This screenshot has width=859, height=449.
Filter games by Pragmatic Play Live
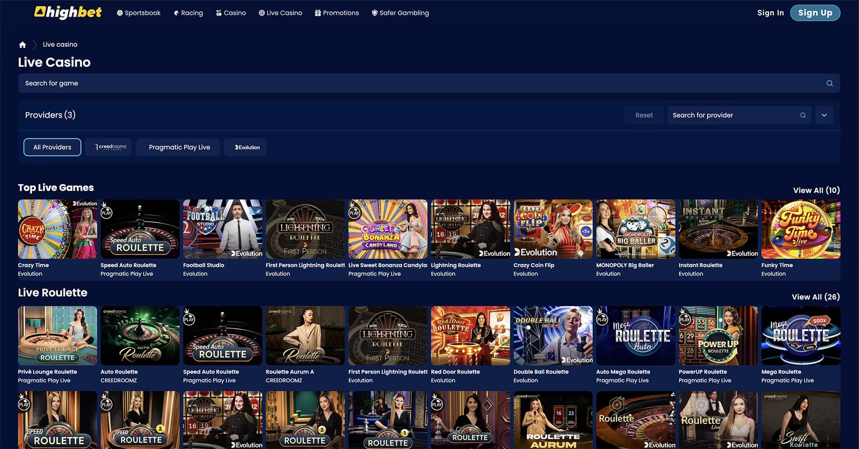click(x=179, y=147)
